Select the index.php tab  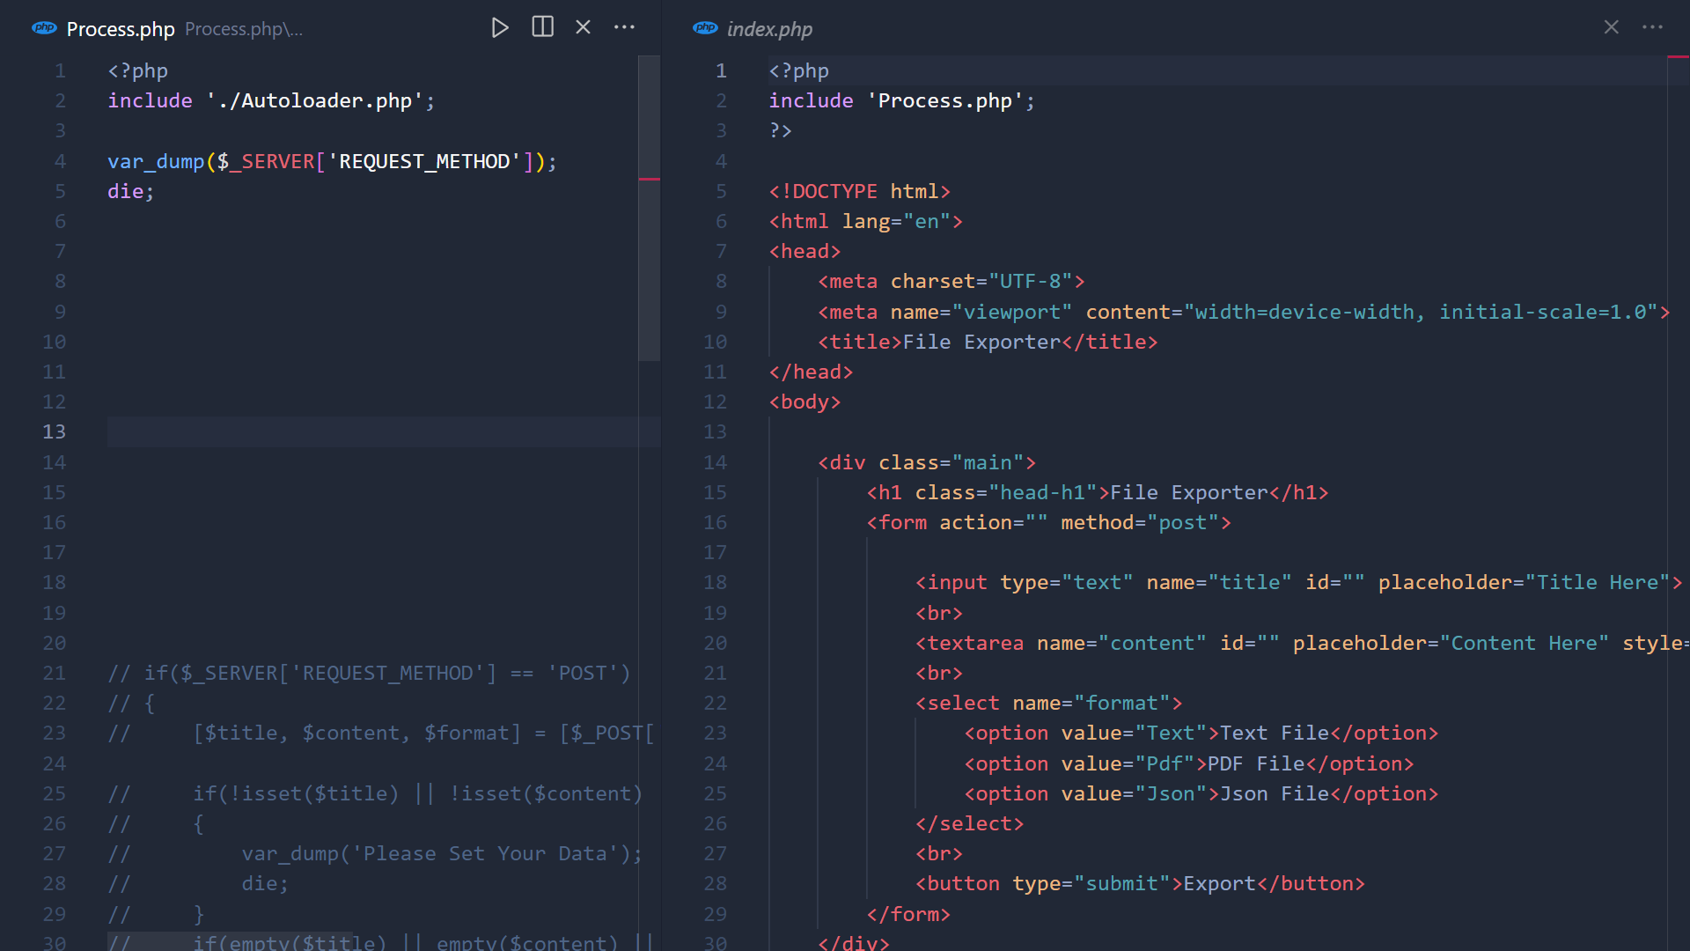click(769, 29)
